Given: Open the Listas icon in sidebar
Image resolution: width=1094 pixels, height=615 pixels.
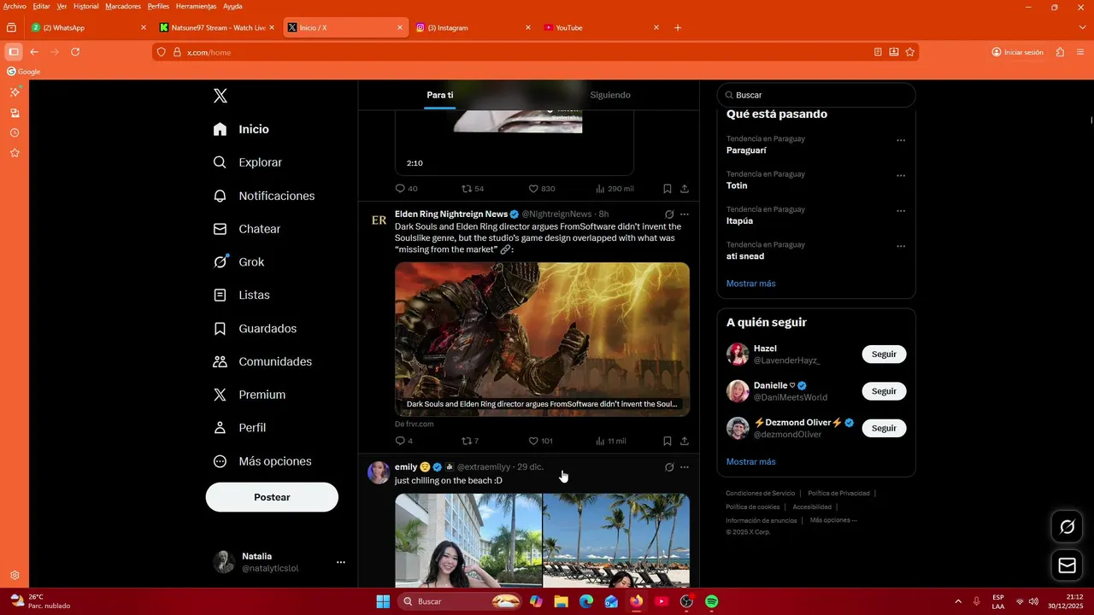Looking at the screenshot, I should (x=220, y=295).
